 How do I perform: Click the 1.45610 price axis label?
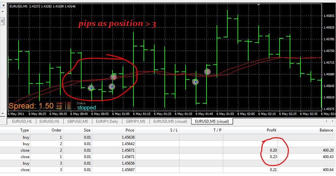point(329,97)
